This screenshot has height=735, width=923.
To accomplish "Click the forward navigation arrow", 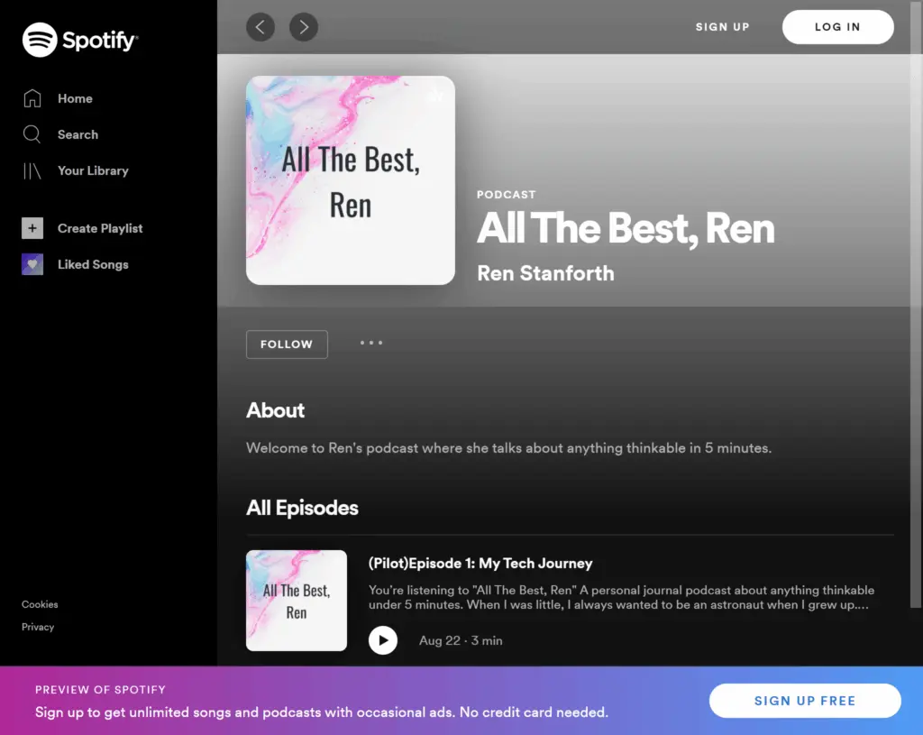I will (x=304, y=27).
